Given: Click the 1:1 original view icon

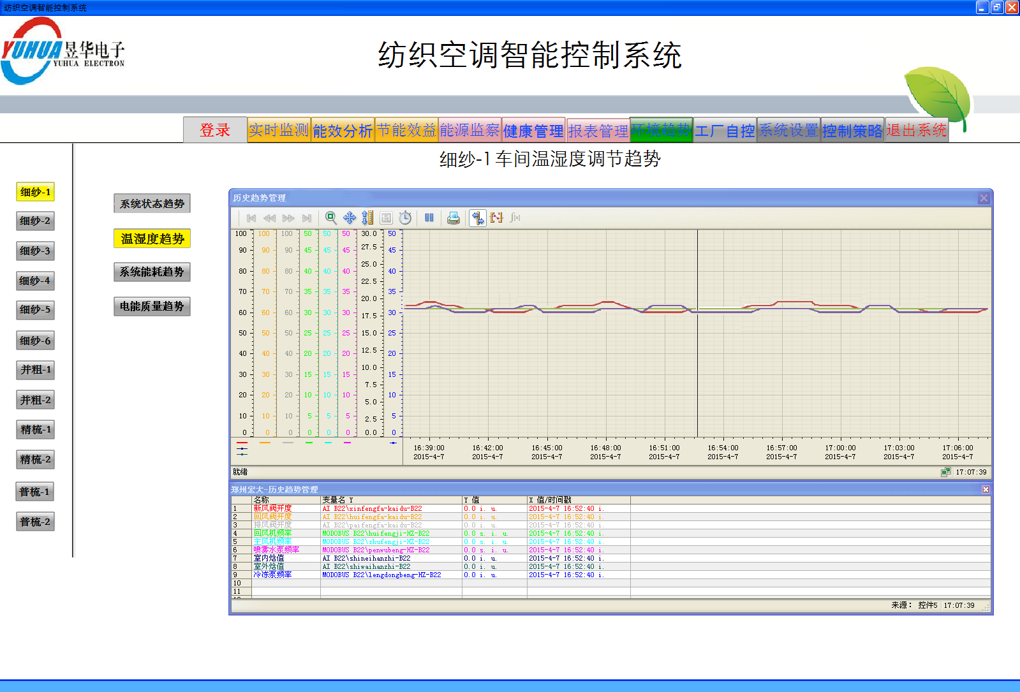Looking at the screenshot, I should click(x=386, y=218).
